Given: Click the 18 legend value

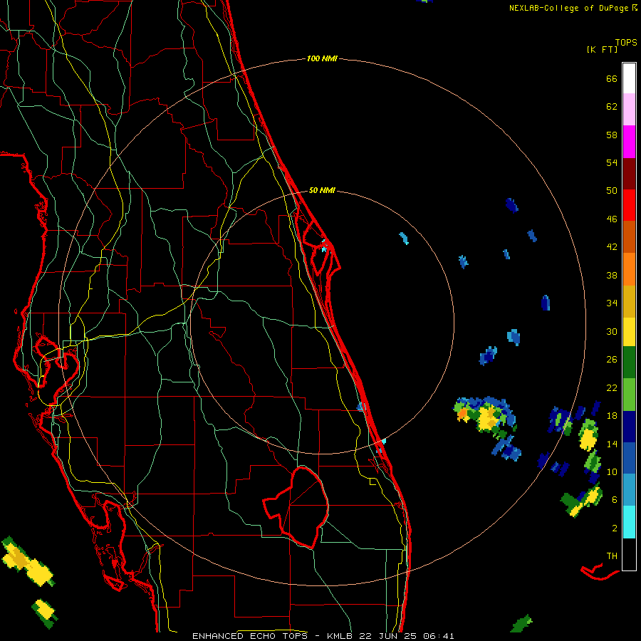Looking at the screenshot, I should point(612,416).
